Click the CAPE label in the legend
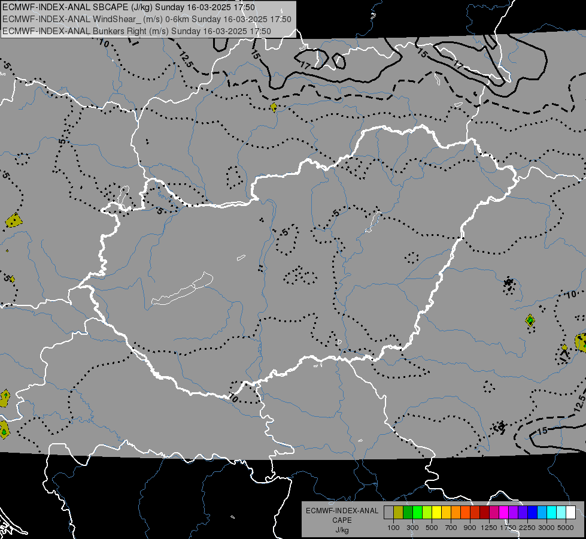The height and width of the screenshot is (539, 586). (342, 520)
